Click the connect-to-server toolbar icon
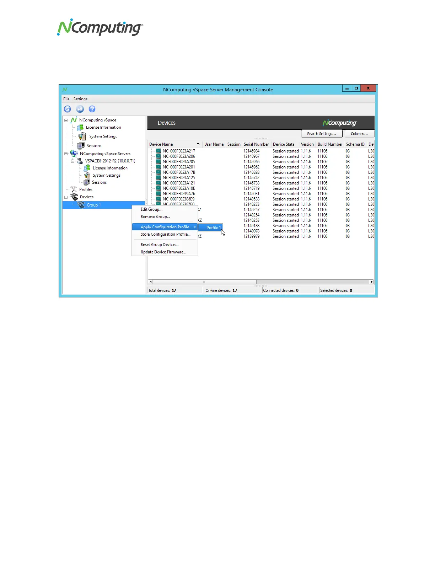Image resolution: width=435 pixels, height=563 pixels. pos(80,109)
